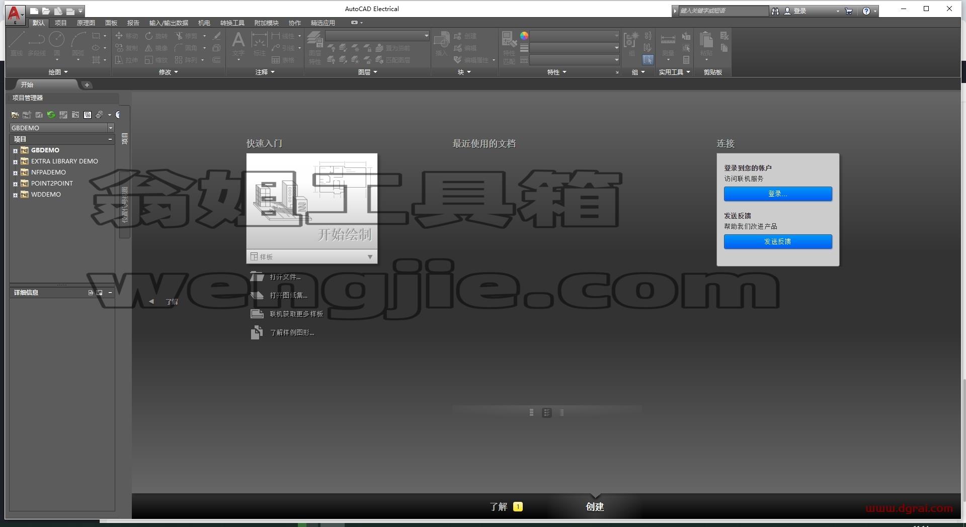The width and height of the screenshot is (966, 527).
Task: Select the 圆 circle tool
Action: click(57, 43)
